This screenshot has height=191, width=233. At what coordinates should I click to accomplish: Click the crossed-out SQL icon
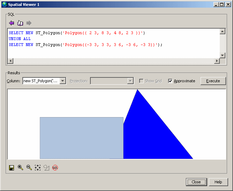coord(55,168)
